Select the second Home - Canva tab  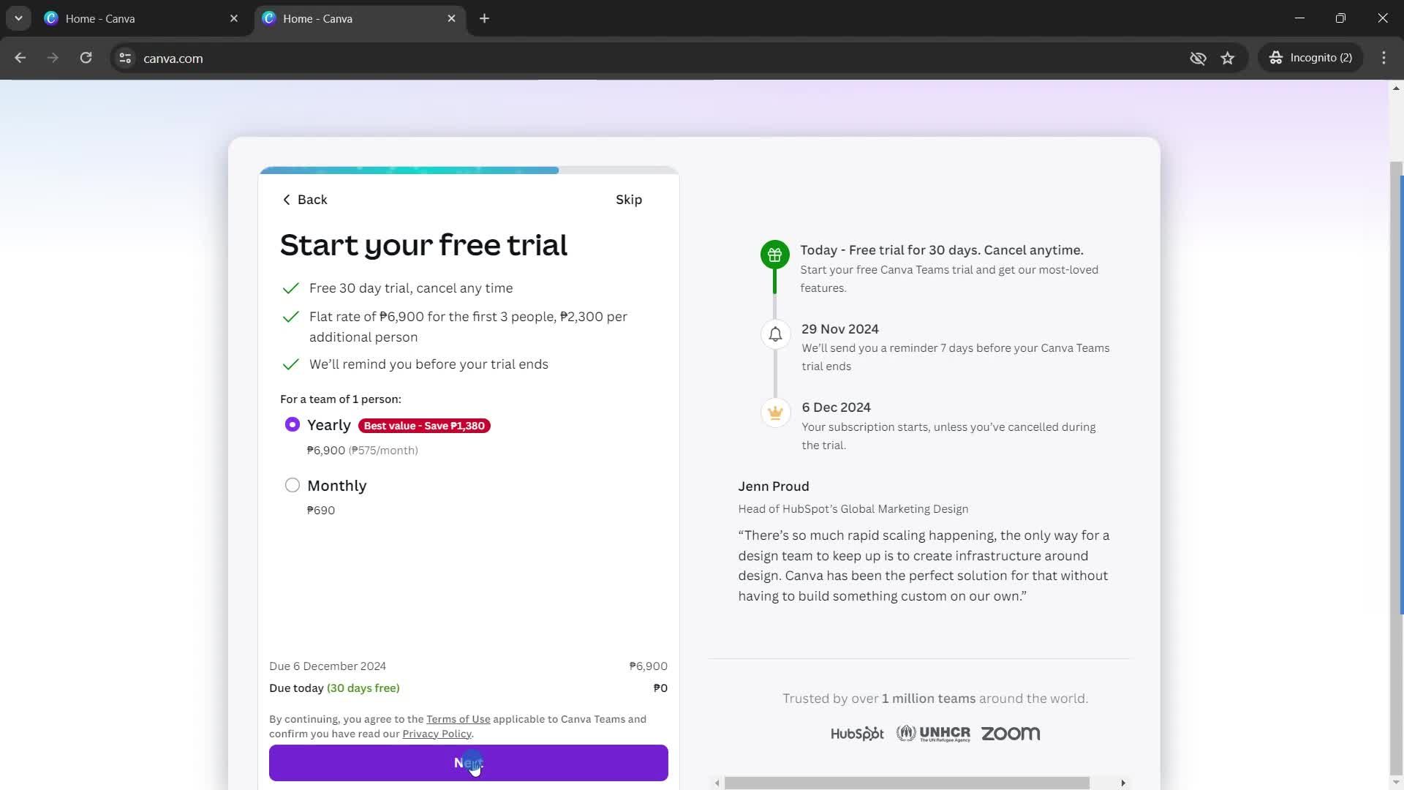click(x=359, y=18)
